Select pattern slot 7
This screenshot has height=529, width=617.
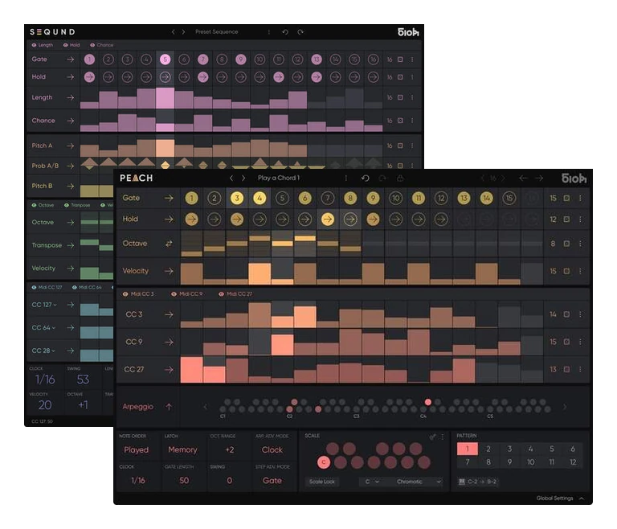click(468, 462)
